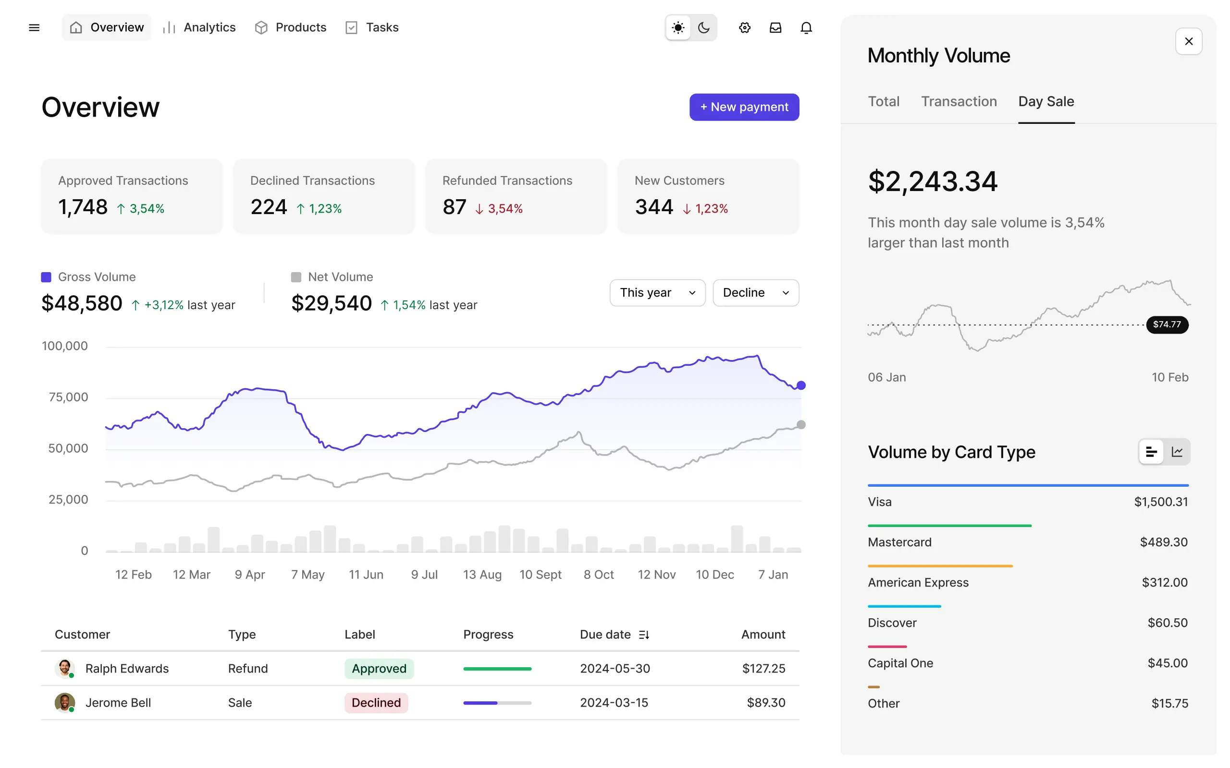
Task: Click Ralph Edwards avatar
Action: pos(64,669)
